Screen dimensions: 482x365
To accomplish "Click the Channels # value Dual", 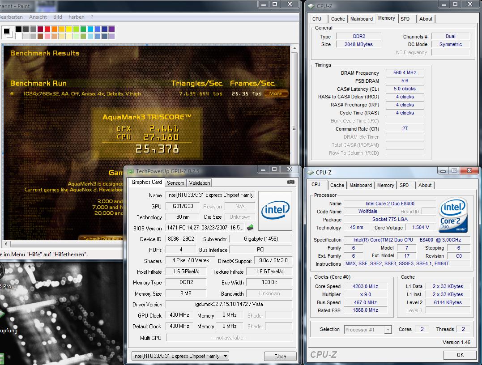I will [x=450, y=36].
